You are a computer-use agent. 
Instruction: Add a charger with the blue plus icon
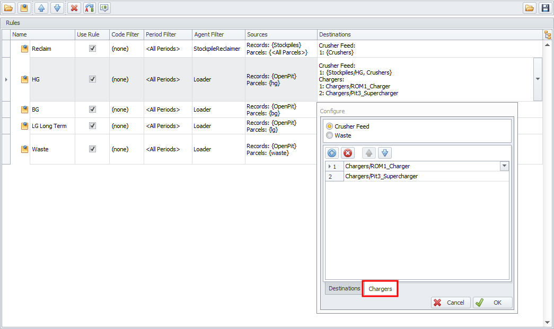pyautogui.click(x=332, y=153)
